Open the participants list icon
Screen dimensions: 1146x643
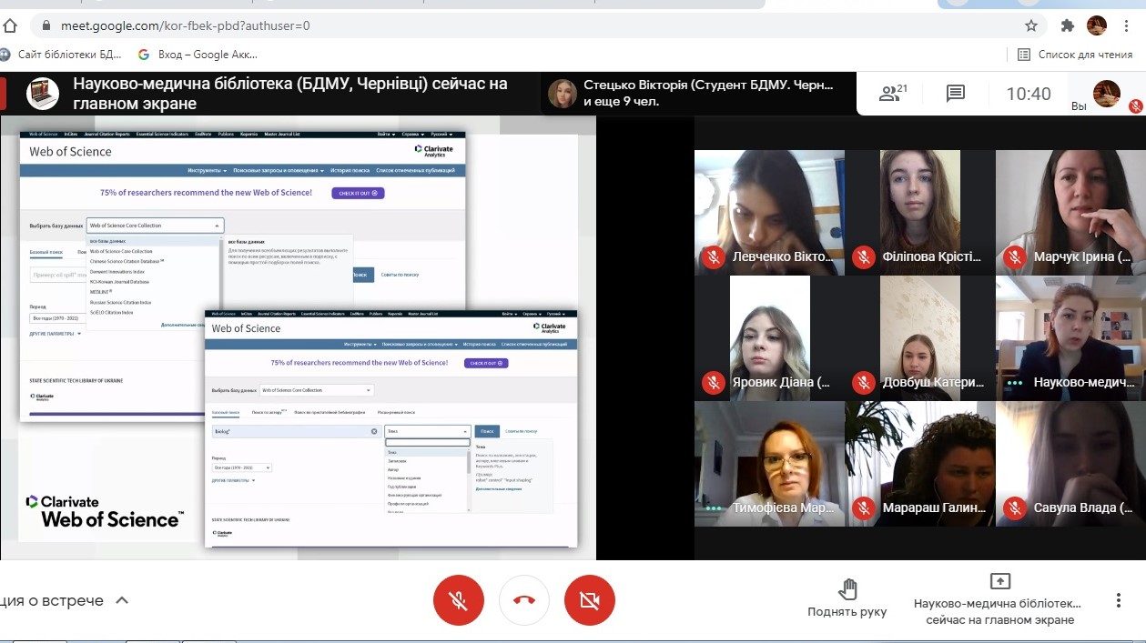coord(891,93)
